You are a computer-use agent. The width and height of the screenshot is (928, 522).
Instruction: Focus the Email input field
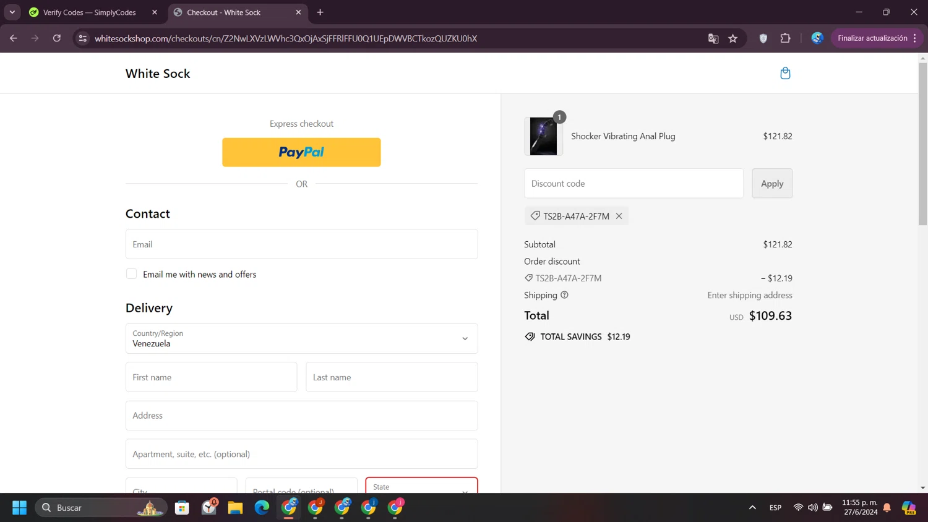pyautogui.click(x=302, y=244)
